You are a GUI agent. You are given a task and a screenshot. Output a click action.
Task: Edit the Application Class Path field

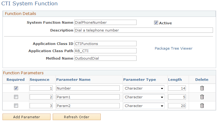tap(105, 51)
